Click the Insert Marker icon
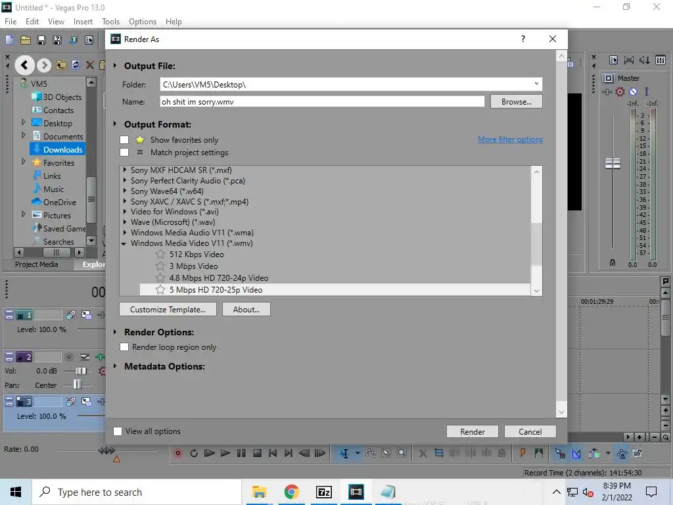The image size is (673, 505). coord(522,453)
